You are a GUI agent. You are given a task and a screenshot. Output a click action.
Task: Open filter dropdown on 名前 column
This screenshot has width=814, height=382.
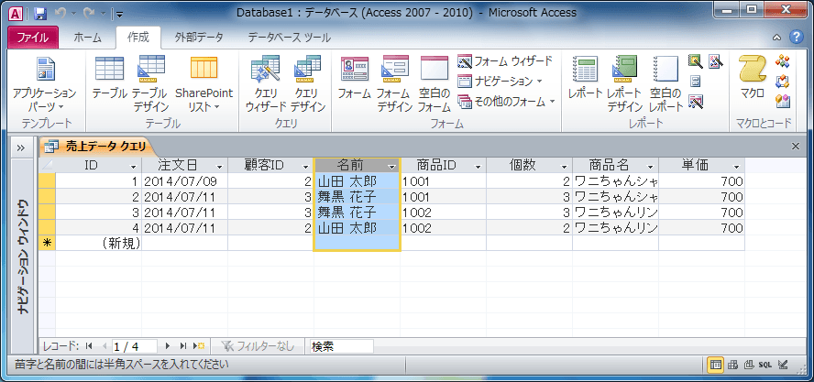point(392,167)
